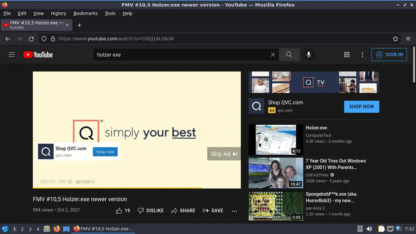This screenshot has height=234, width=416.
Task: Reload the page
Action: coord(31,39)
